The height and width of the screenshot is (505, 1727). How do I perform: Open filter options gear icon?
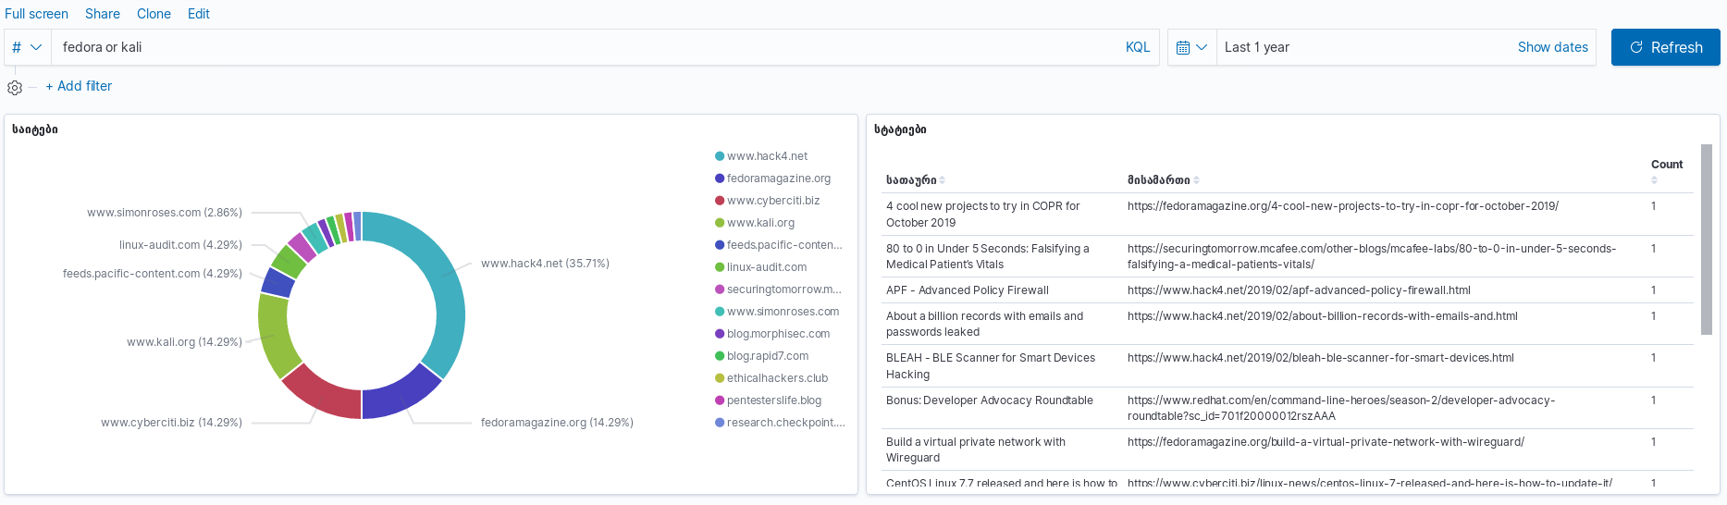(15, 88)
